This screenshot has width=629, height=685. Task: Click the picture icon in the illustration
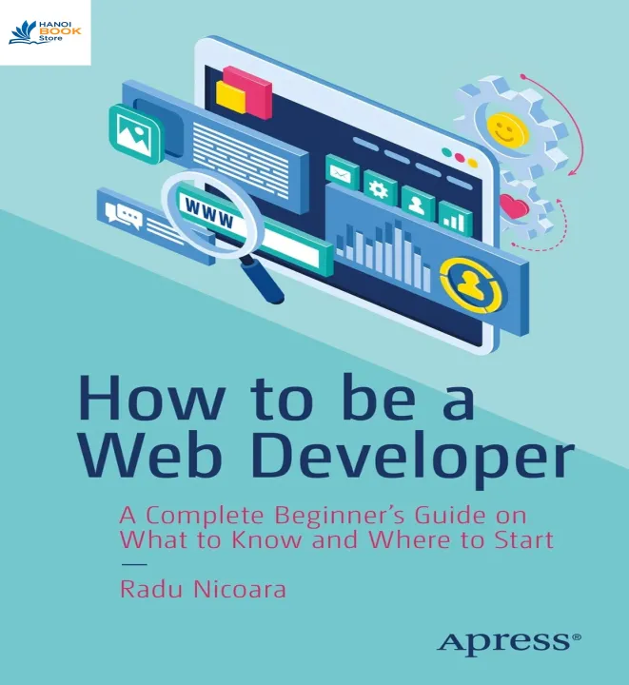point(136,134)
